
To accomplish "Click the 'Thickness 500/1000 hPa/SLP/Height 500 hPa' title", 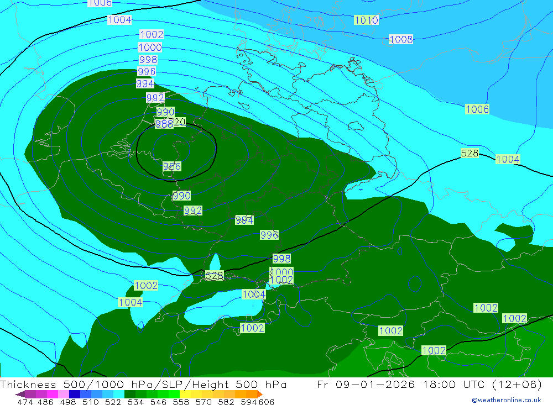I will [143, 384].
